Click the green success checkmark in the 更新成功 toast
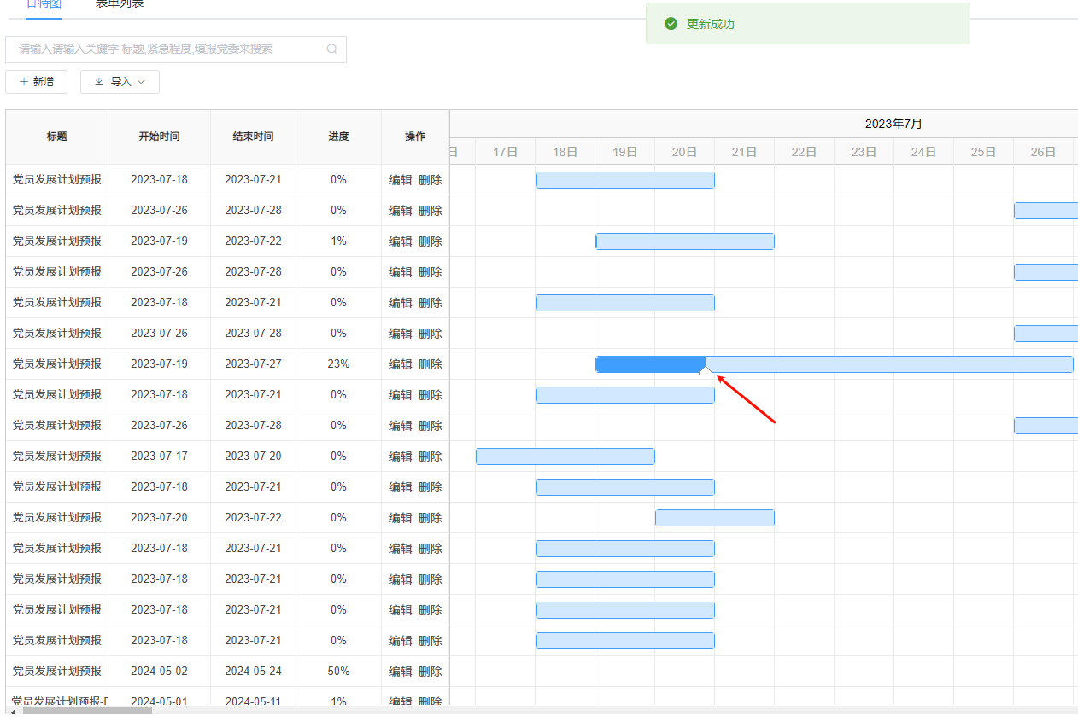This screenshot has height=727, width=1078. [x=671, y=24]
